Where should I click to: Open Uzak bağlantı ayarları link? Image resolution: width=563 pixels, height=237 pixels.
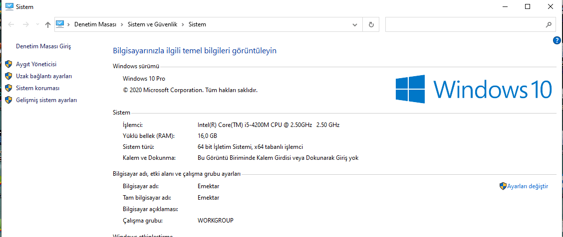(x=44, y=76)
